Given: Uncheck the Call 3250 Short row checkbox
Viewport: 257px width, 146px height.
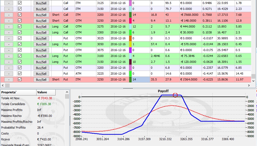Looking at the screenshot, I should point(20,21).
